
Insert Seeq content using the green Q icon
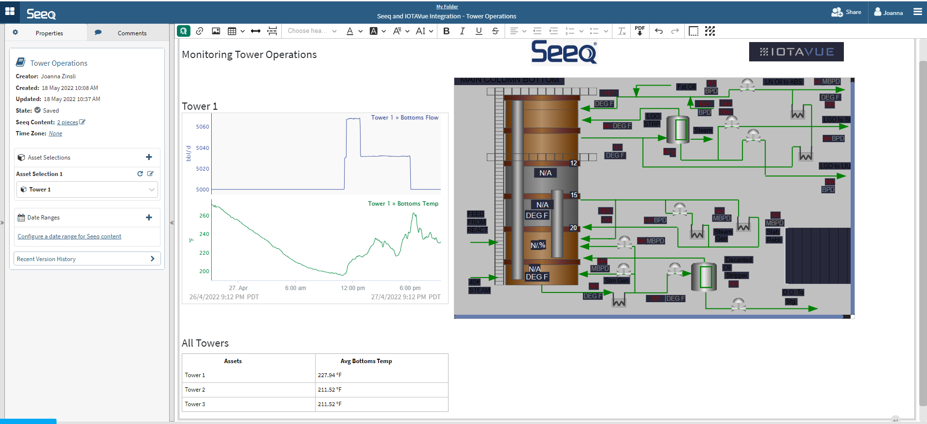[x=184, y=31]
